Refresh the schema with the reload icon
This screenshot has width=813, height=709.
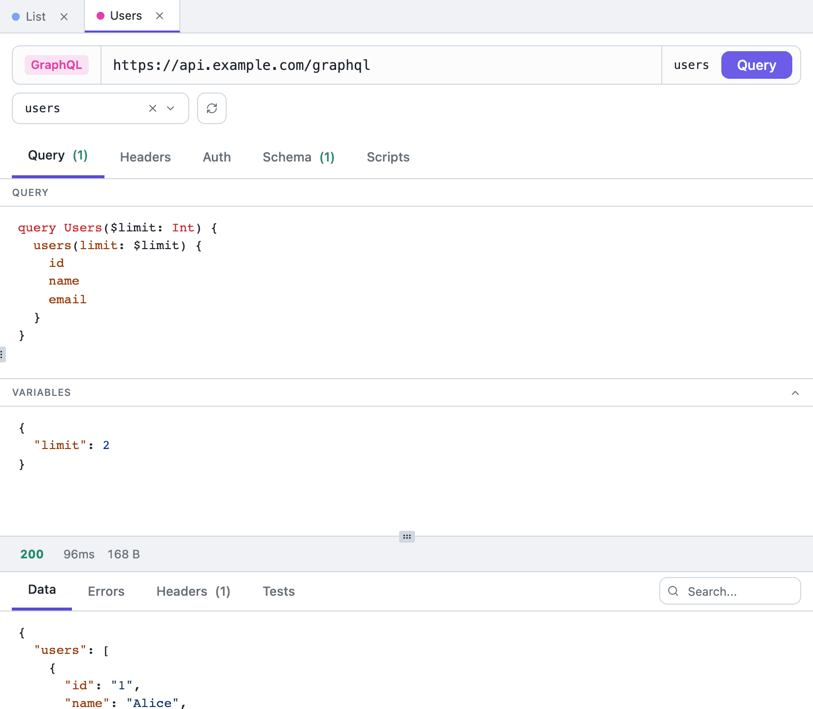click(212, 108)
